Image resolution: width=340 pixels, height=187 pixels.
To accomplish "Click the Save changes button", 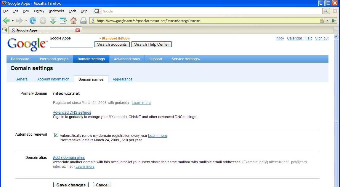I will click(x=71, y=185).
